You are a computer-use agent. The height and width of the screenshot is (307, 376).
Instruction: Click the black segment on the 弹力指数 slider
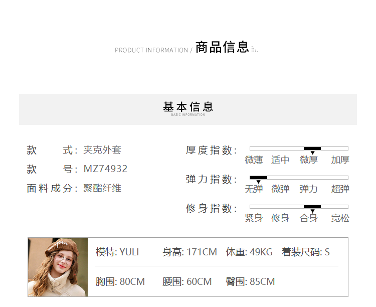259,178
